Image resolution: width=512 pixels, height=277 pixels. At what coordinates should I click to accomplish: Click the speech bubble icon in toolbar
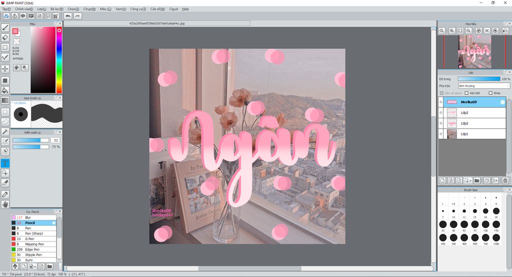[x=23, y=16]
